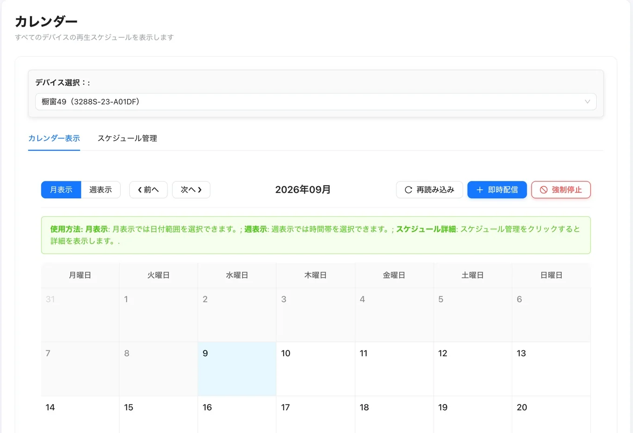Click the reload icon beside 再読み込み
633x433 pixels.
408,190
